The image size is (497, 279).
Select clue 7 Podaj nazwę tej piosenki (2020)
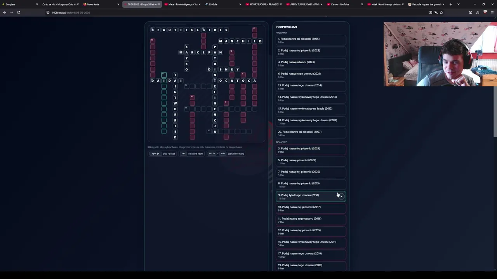[x=311, y=173]
